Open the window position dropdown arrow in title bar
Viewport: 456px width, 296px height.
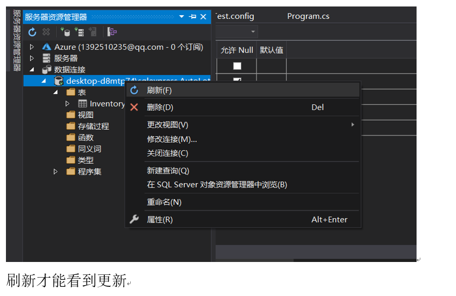182,17
